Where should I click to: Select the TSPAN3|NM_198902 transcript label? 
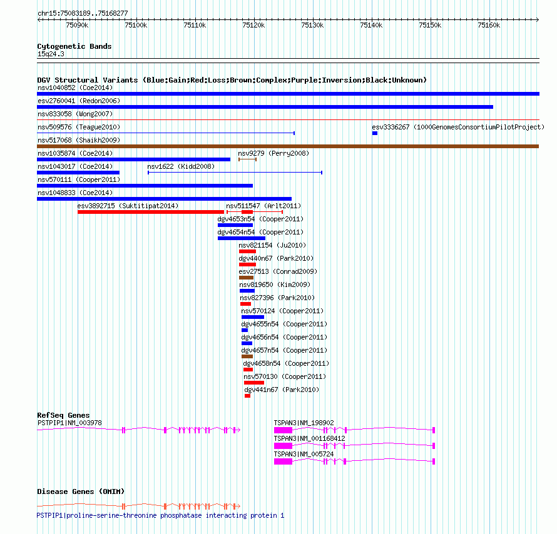pos(304,423)
